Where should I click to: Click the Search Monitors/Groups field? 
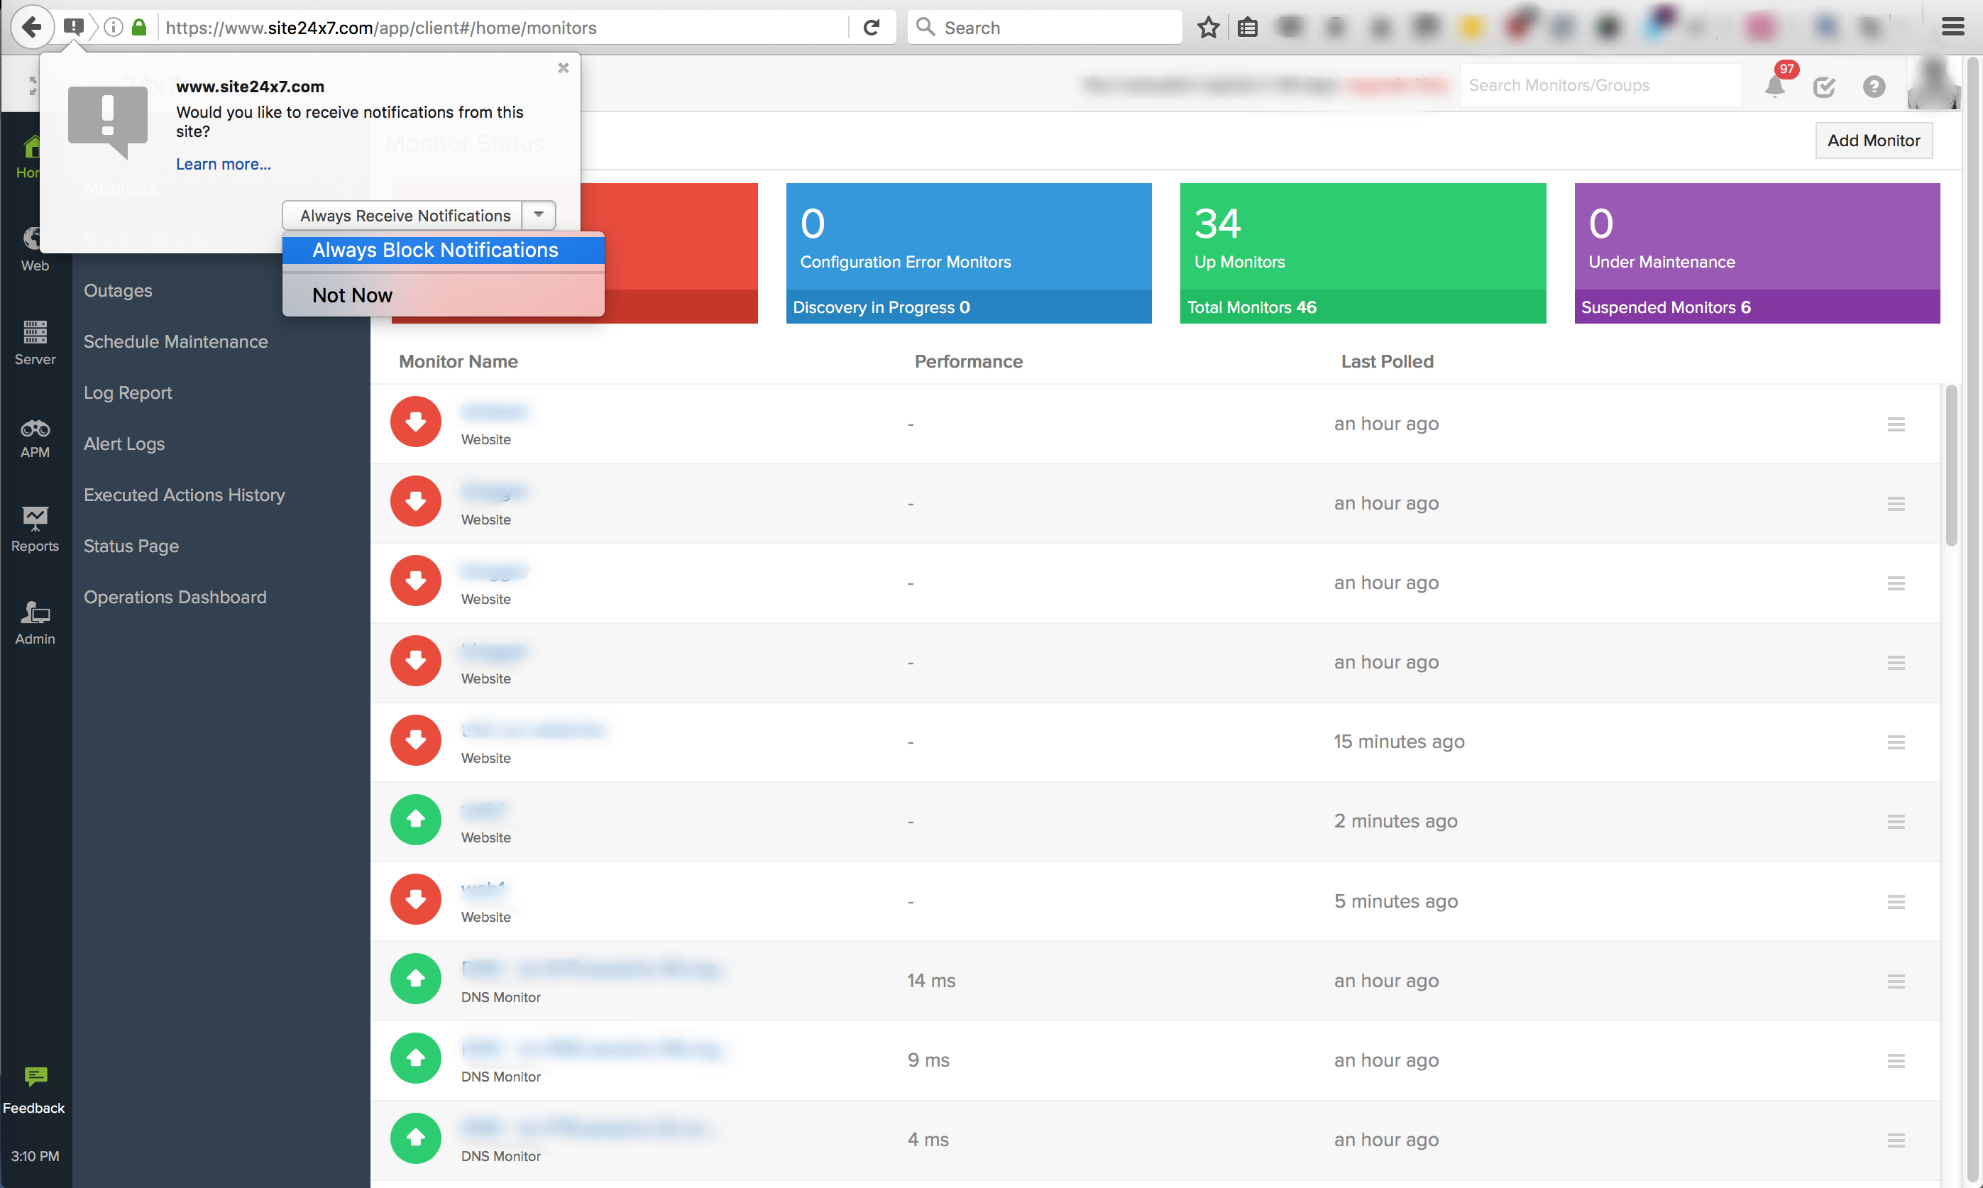[1600, 86]
